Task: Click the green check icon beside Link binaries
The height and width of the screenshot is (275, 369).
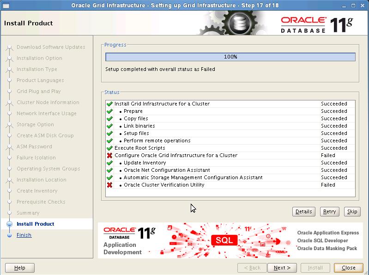Action: pyautogui.click(x=109, y=126)
